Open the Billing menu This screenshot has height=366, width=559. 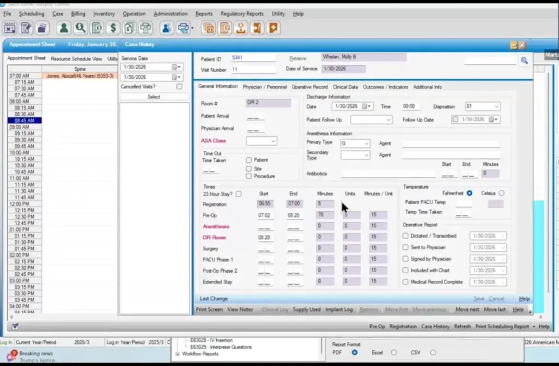coord(78,14)
